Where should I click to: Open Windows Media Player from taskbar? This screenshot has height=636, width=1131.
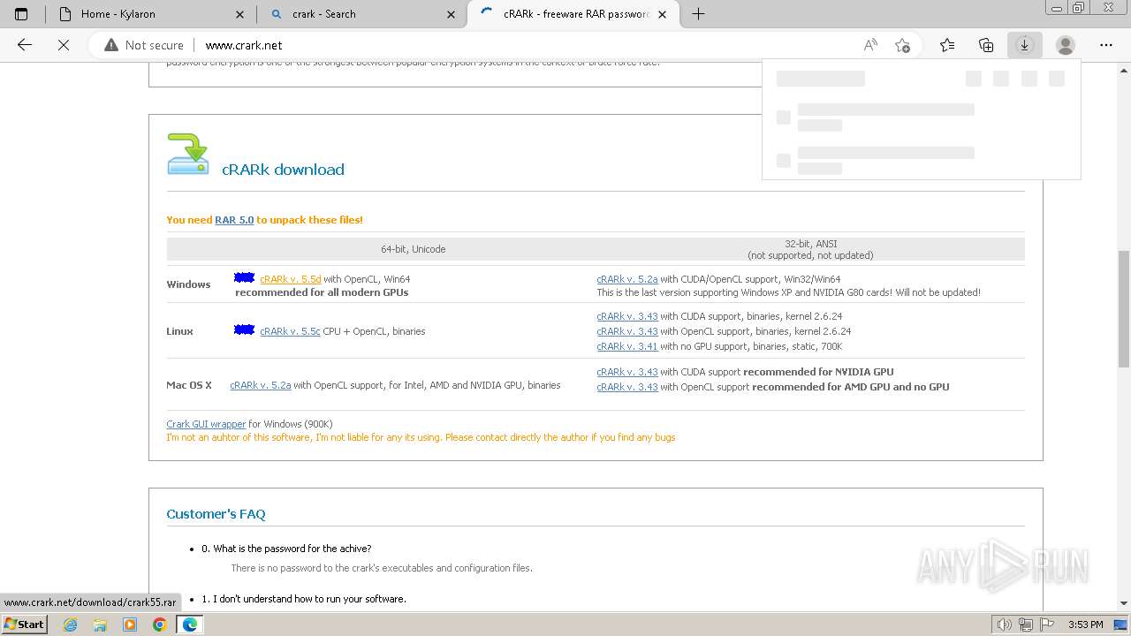130,625
